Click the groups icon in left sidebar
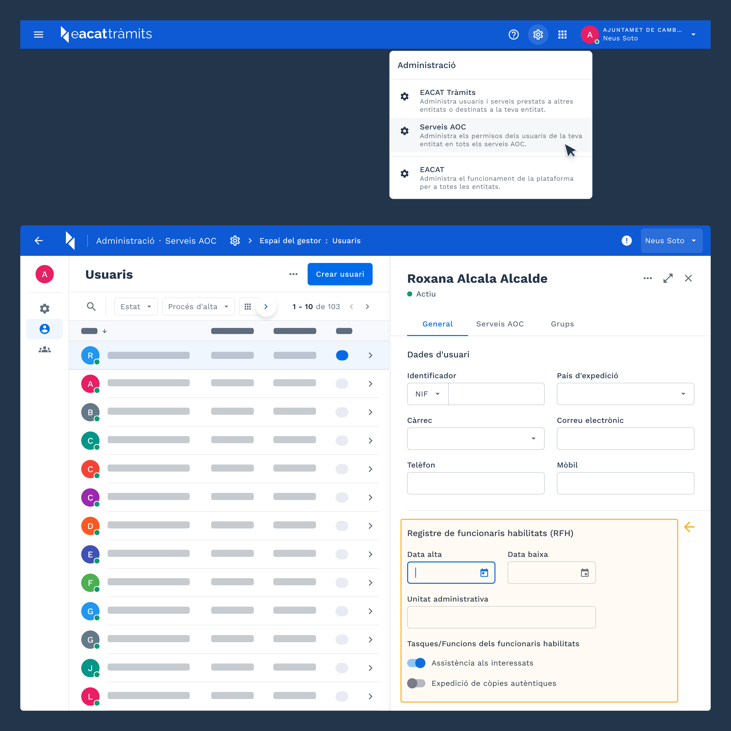 point(45,350)
